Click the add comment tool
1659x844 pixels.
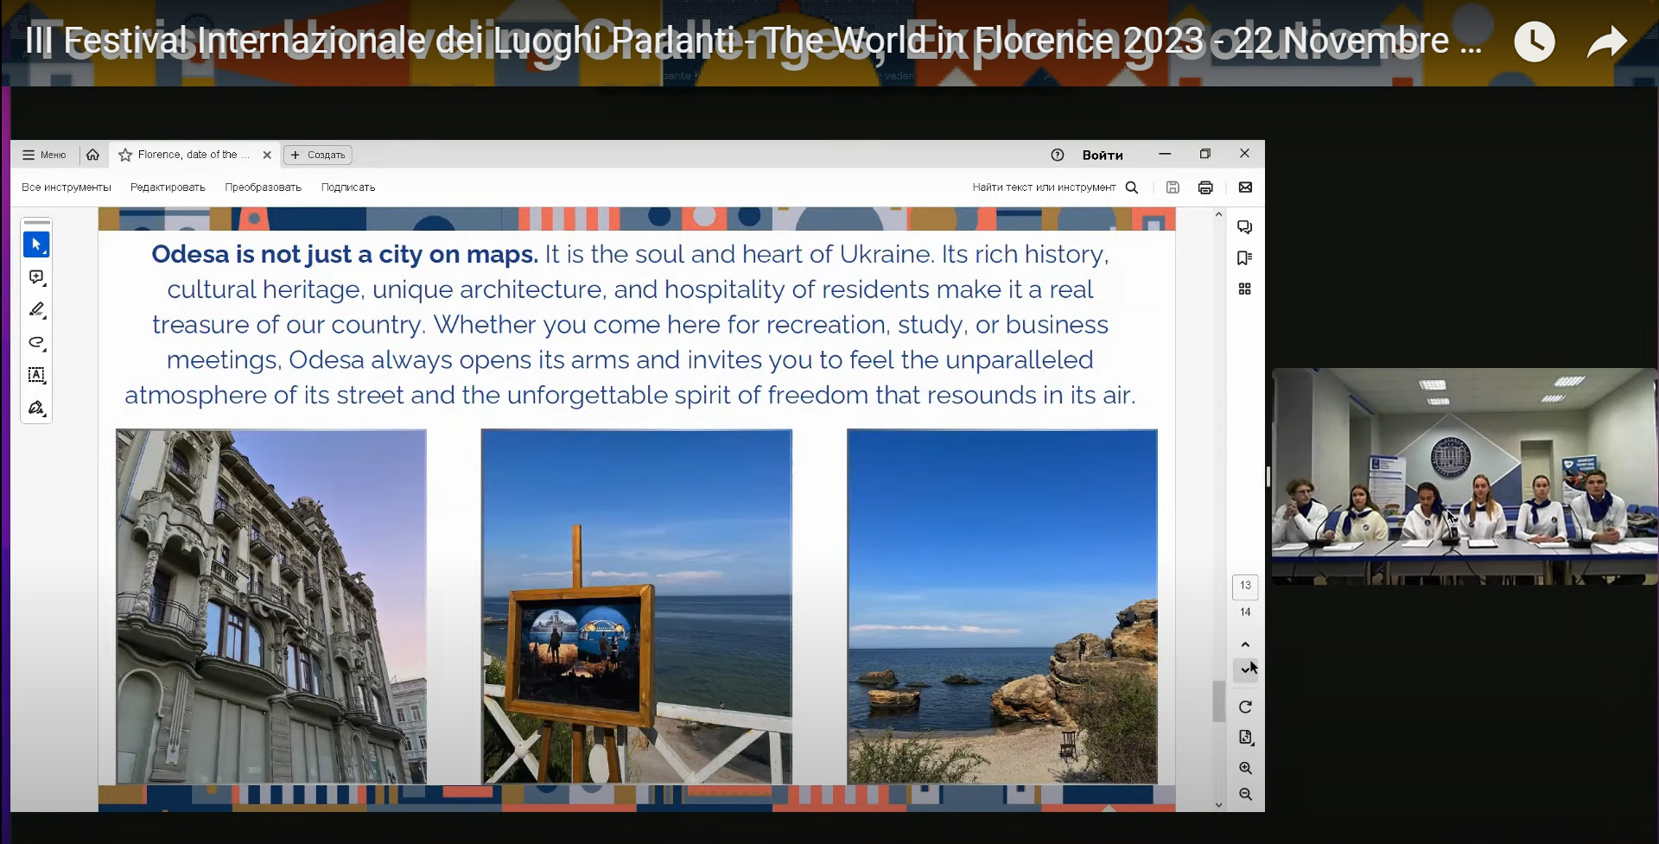[36, 277]
